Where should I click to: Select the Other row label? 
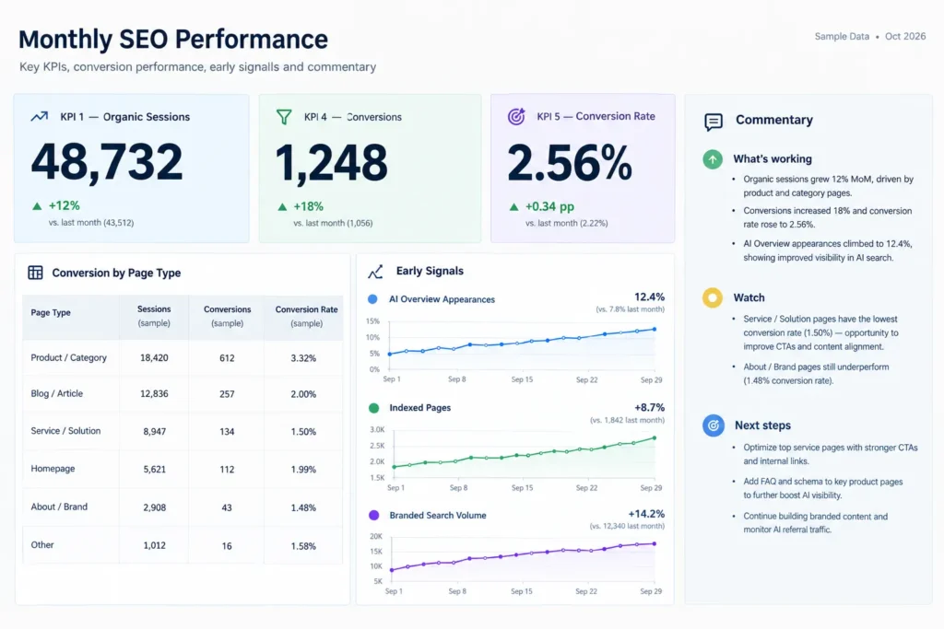pyautogui.click(x=42, y=545)
